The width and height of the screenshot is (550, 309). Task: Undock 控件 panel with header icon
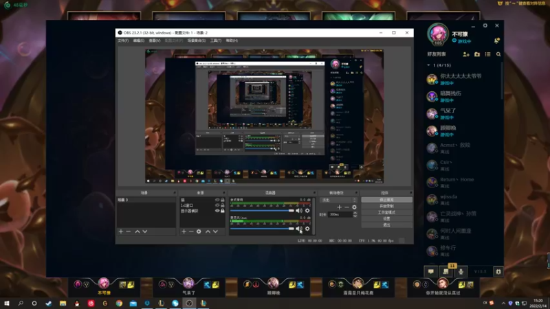[x=410, y=193]
